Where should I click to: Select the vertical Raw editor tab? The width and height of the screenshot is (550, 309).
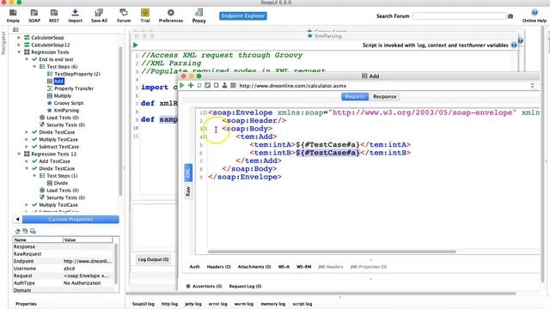pyautogui.click(x=188, y=191)
